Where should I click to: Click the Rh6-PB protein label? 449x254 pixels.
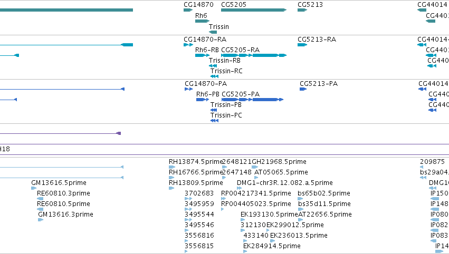[x=207, y=94]
